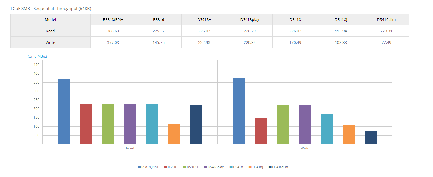Click the RS818(RP)+ Write bar
This screenshot has height=177, width=433.
point(239,111)
